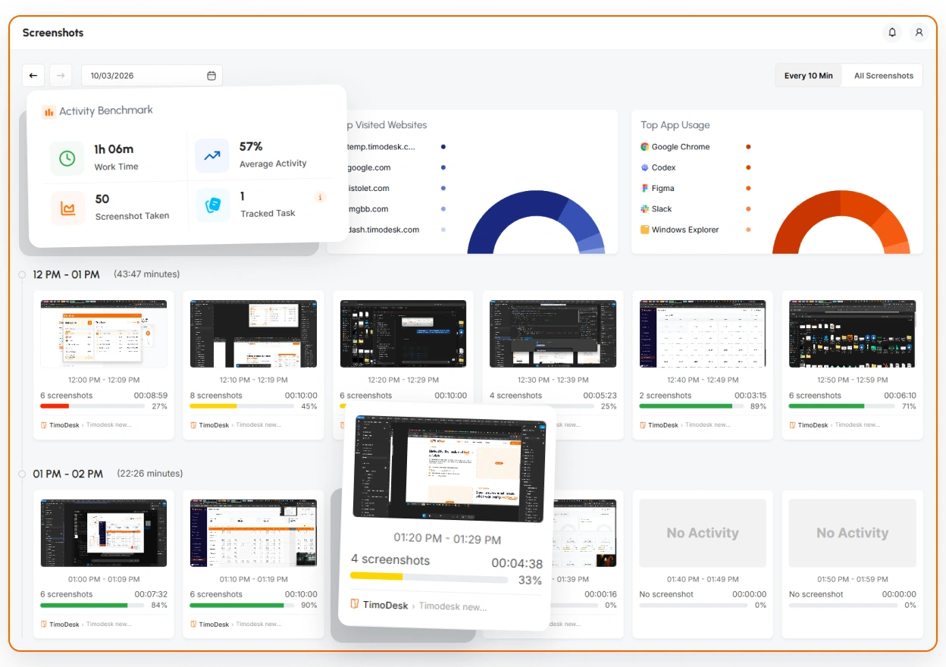
Task: Click '8 screenshots' on 12:10 PM card
Action: [216, 396]
